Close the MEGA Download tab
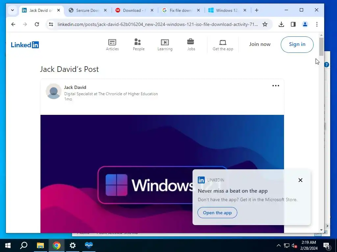This screenshot has width=337, height=252. (152, 10)
